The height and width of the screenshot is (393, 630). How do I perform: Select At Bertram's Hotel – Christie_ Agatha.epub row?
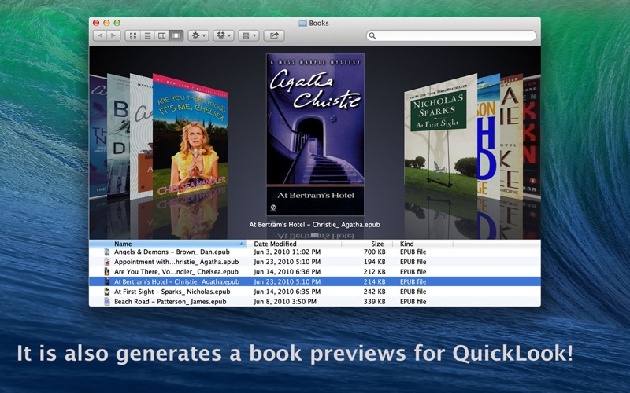pyautogui.click(x=314, y=282)
